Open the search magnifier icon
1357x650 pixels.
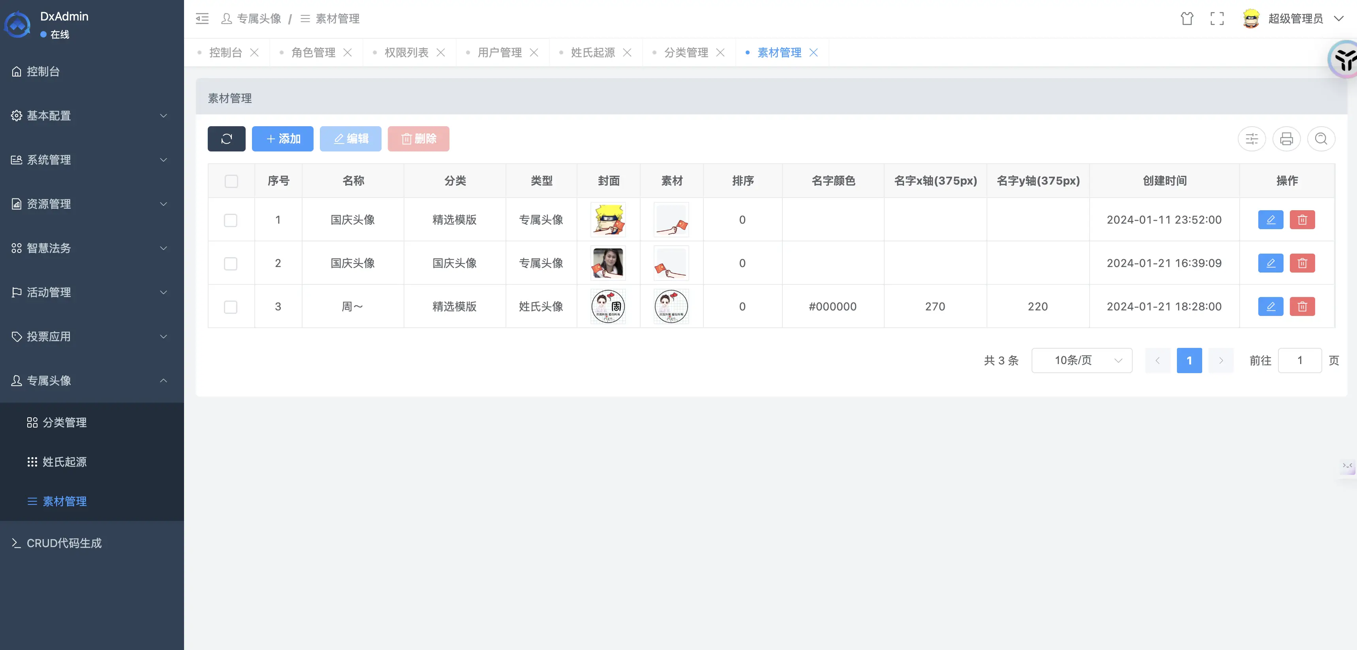tap(1321, 139)
